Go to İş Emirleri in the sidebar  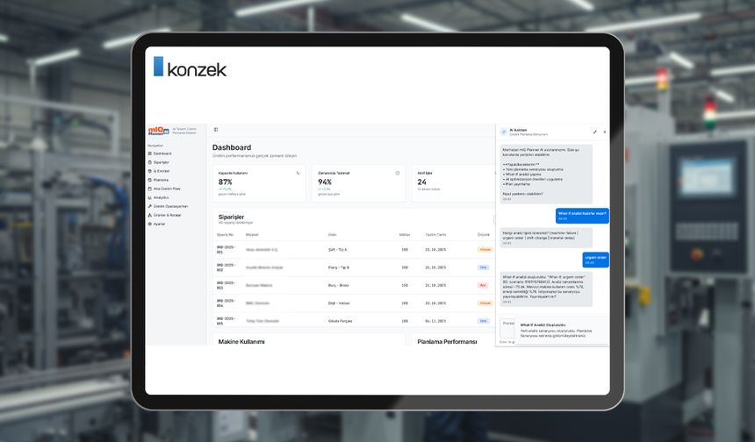162,171
